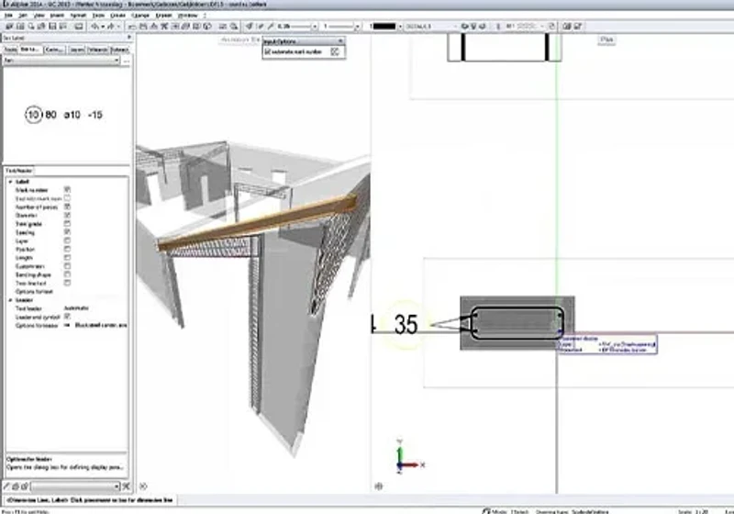Switch to the Tools palette tab
Viewport: 734px width, 514px height.
10,50
